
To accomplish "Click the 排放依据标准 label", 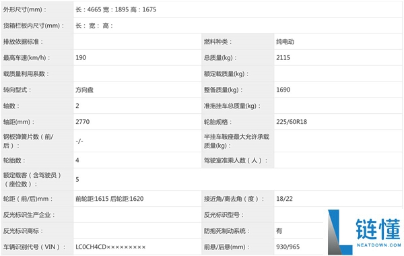I will click(23, 42).
